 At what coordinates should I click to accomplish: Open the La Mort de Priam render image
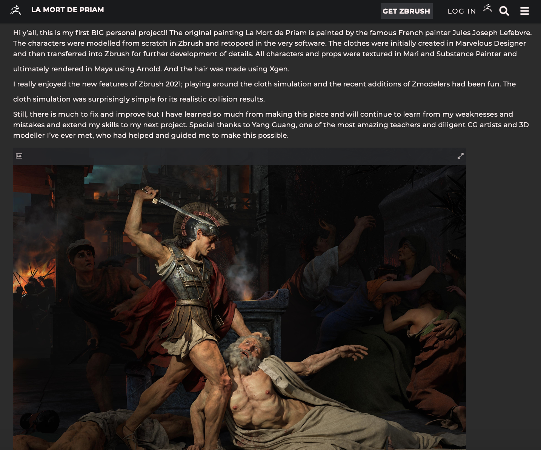click(x=240, y=307)
